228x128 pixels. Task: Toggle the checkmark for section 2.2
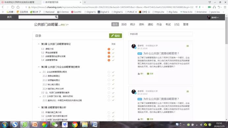pos(113,93)
